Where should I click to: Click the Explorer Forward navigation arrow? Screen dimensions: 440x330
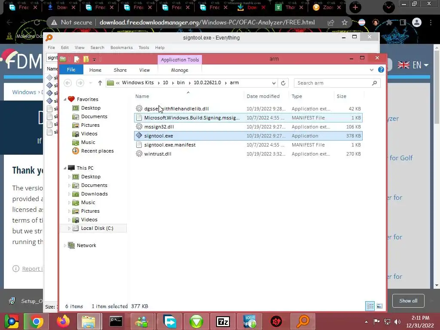click(80, 83)
